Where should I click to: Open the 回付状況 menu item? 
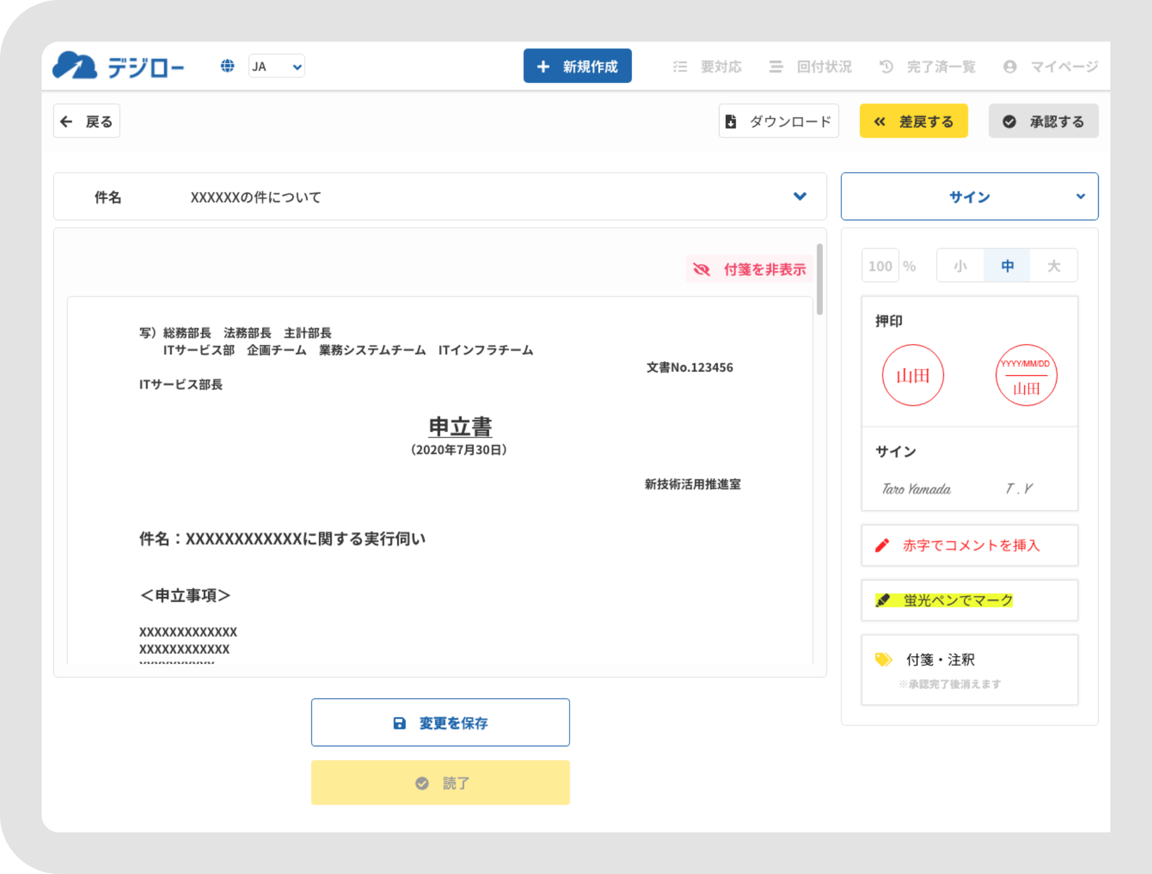click(810, 66)
